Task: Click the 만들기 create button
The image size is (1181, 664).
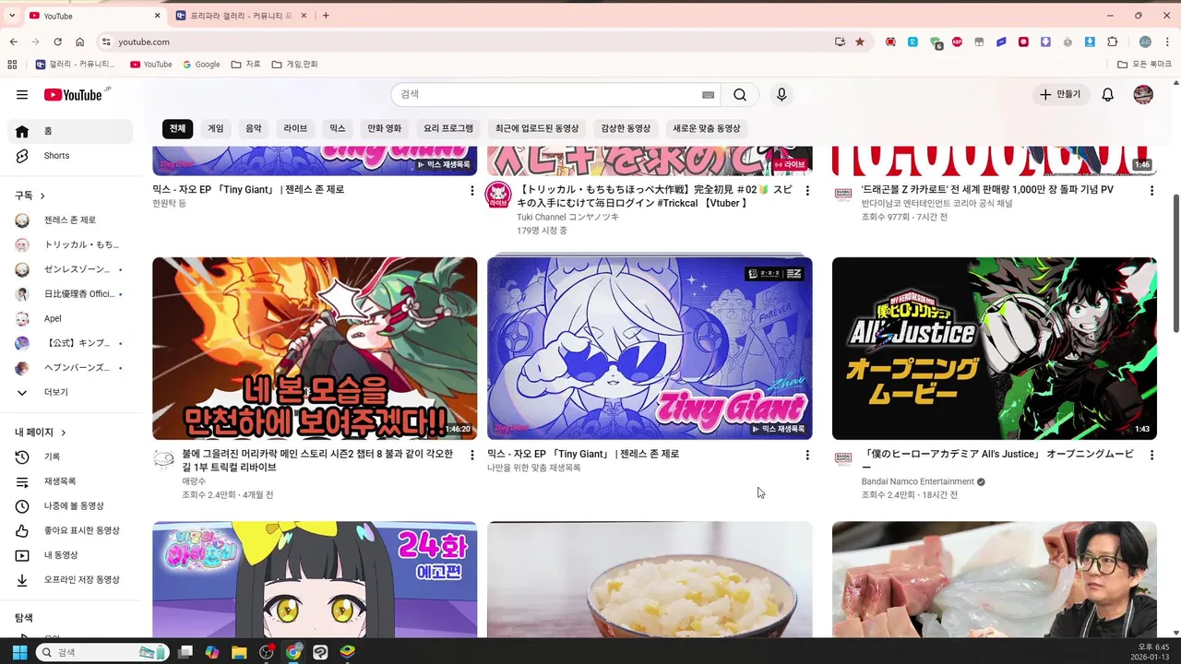Action: coord(1060,94)
